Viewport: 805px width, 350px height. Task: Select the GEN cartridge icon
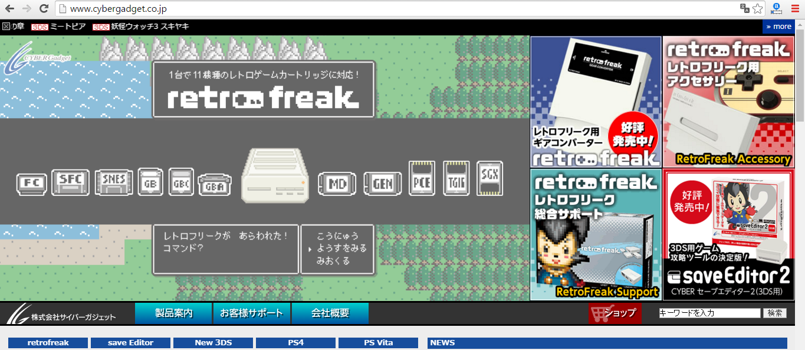coord(383,184)
